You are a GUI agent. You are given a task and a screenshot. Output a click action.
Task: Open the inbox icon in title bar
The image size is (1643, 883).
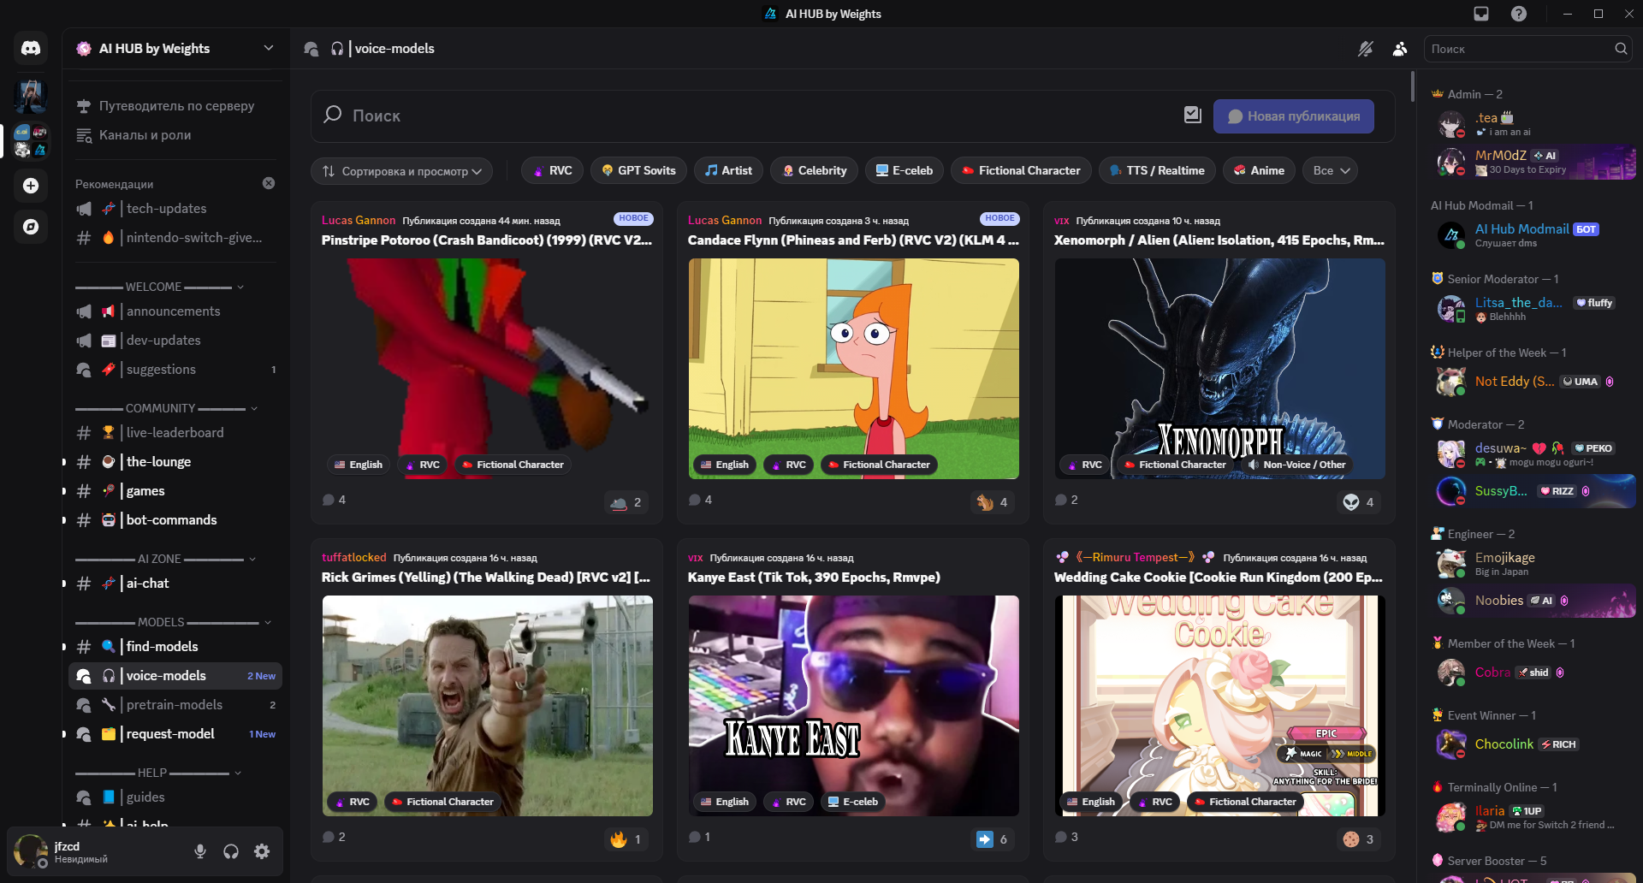click(x=1481, y=14)
